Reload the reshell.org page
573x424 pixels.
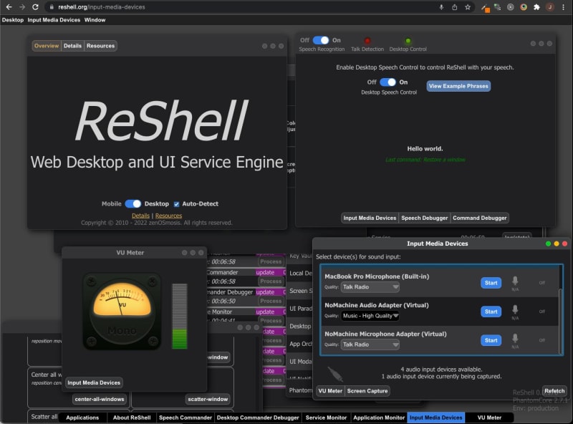coord(35,7)
